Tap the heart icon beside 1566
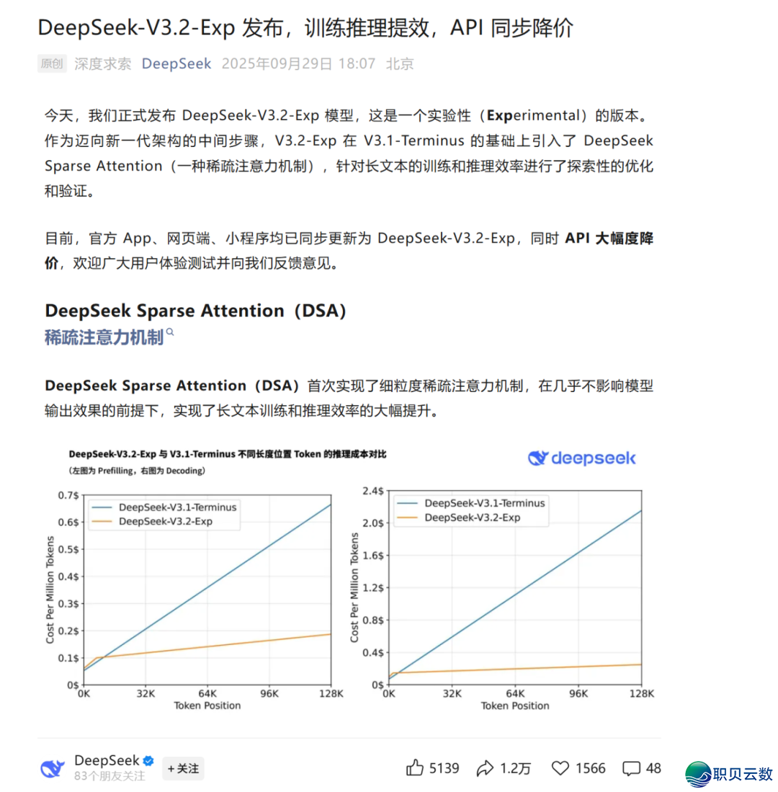The height and width of the screenshot is (792, 778). click(560, 768)
